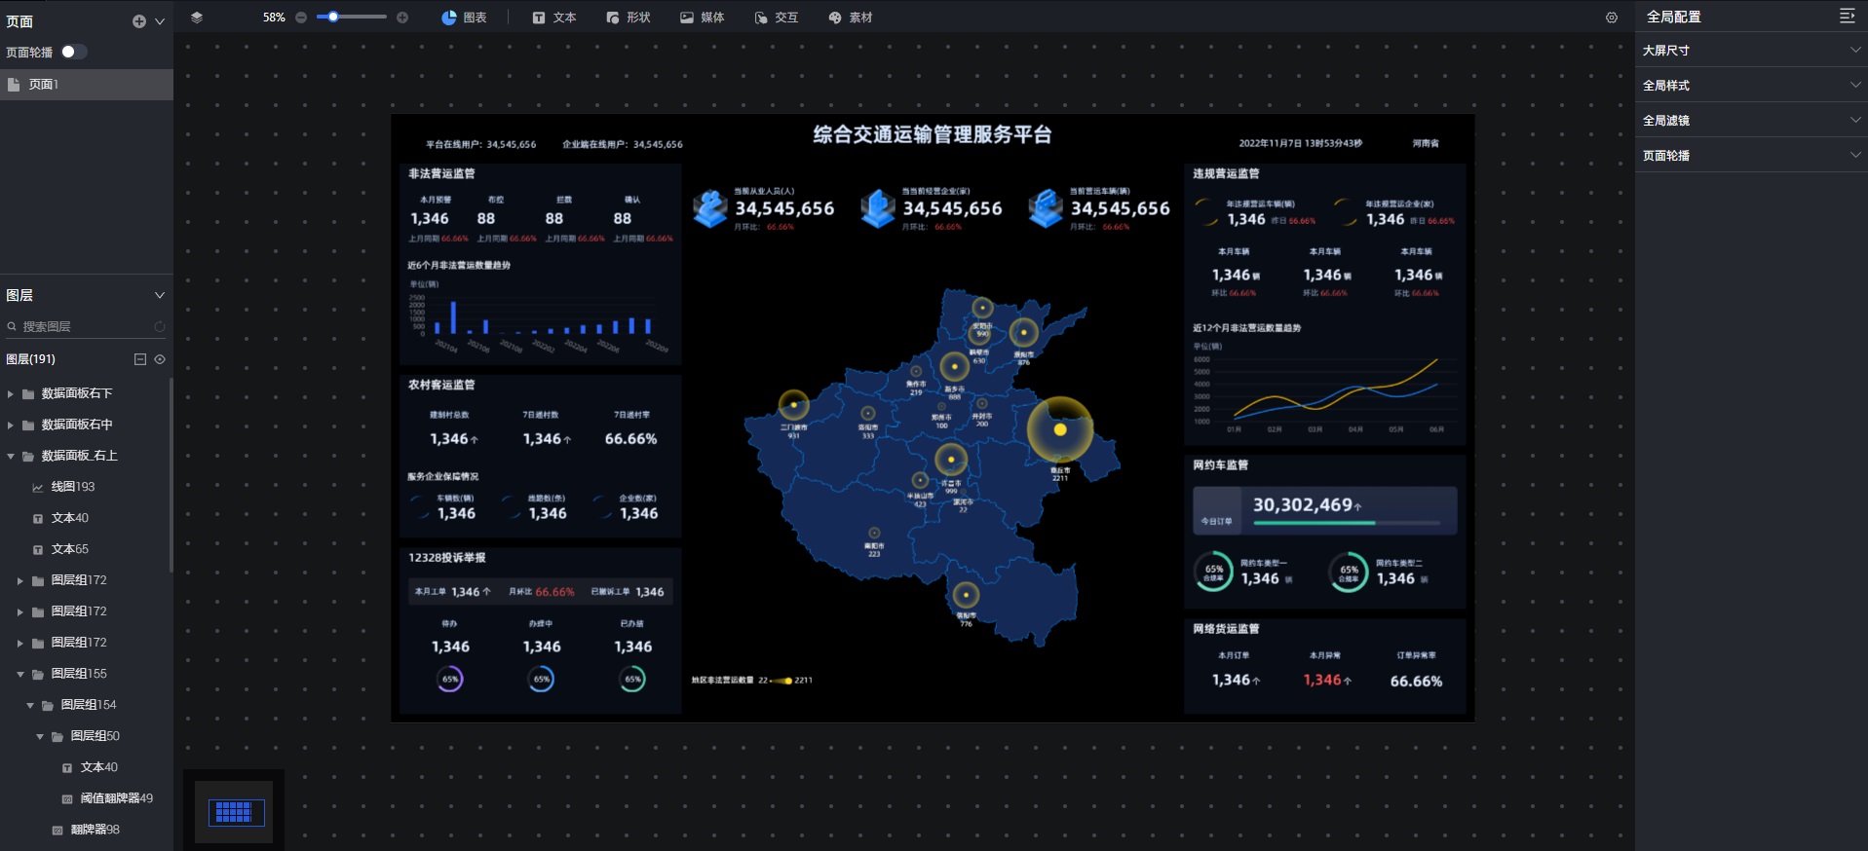Zoom out with the minus icon
This screenshot has height=851, width=1868.
click(x=301, y=18)
